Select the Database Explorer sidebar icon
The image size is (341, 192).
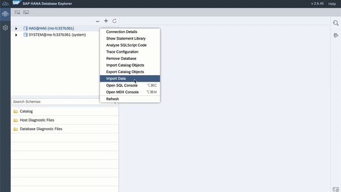(x=5, y=14)
